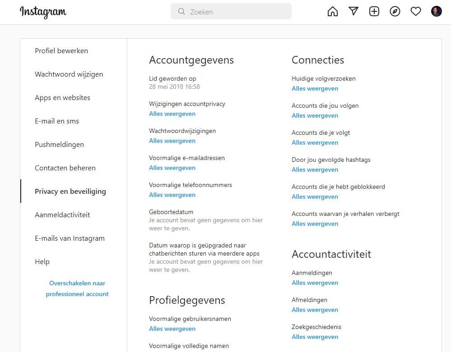451x352 pixels.
Task: Open direct messages paper plane icon
Action: click(353, 12)
